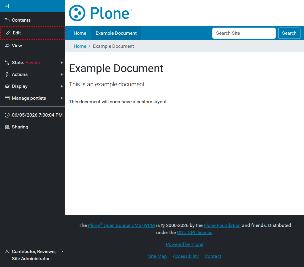The image size is (304, 267).
Task: Click the Example Document breadcrumb text
Action: 113,46
